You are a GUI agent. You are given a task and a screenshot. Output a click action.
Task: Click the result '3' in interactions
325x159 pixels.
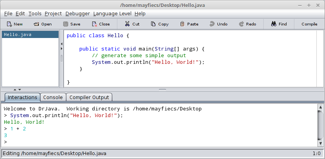[5, 136]
